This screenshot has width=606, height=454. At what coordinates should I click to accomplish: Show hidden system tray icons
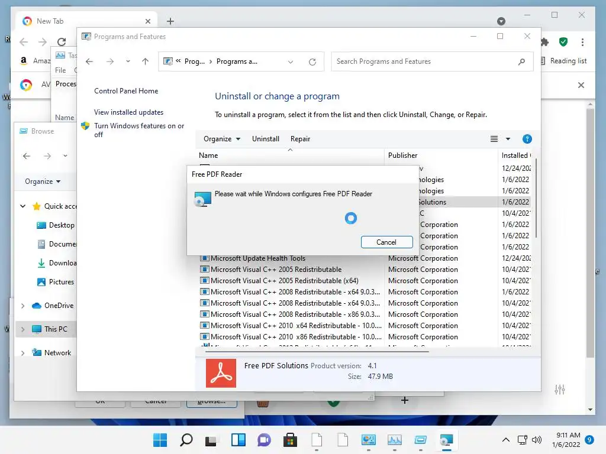point(505,440)
